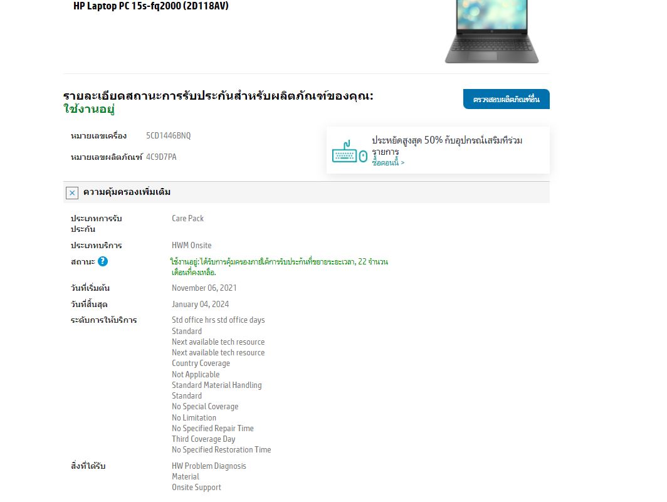
Task: Click the Onsite Support deliverable text
Action: (x=197, y=488)
